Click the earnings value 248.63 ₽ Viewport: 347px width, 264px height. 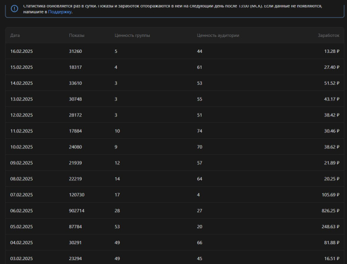click(x=330, y=227)
